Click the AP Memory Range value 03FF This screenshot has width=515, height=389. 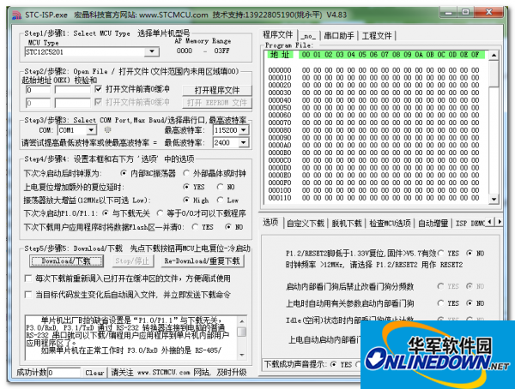point(221,51)
